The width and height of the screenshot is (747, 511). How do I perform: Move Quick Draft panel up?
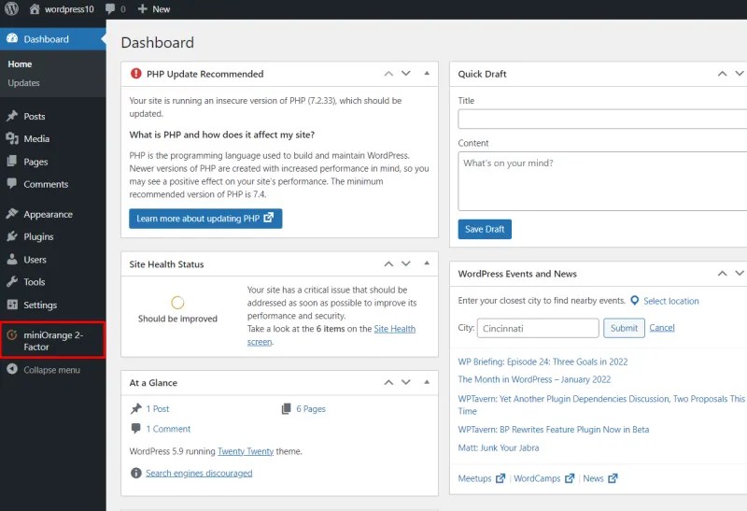722,74
